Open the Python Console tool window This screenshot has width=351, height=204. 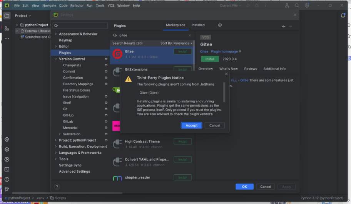coord(7,140)
